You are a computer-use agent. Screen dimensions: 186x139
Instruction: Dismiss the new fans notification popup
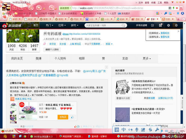(178, 31)
